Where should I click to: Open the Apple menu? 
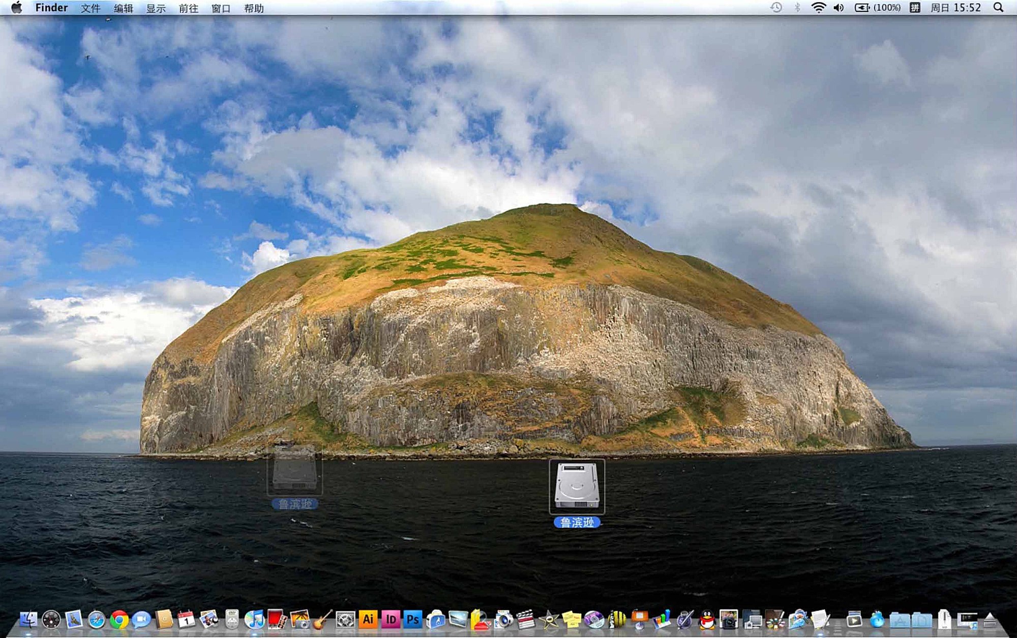point(16,8)
